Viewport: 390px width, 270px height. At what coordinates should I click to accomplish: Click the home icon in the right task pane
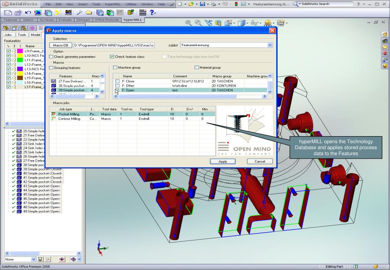point(385,34)
